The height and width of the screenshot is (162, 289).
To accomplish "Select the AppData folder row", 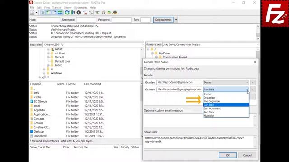I will click(67, 110).
